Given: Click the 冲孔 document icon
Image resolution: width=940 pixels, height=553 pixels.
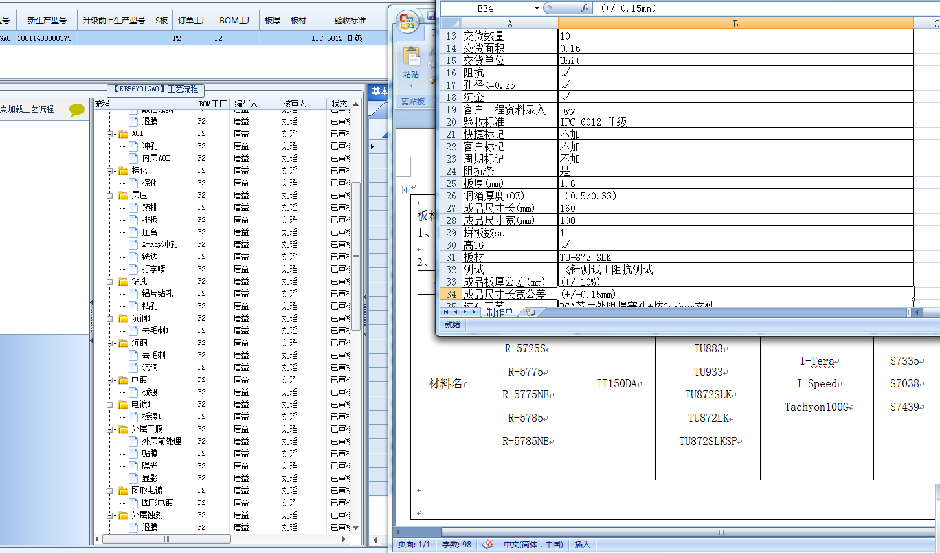Looking at the screenshot, I should point(133,146).
